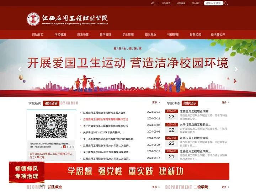Click 更多 beside the 招标公示 tab
256x192 pixels.
coord(225,102)
